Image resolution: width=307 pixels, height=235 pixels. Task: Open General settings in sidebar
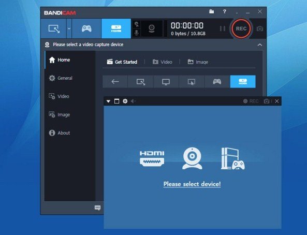(61, 78)
